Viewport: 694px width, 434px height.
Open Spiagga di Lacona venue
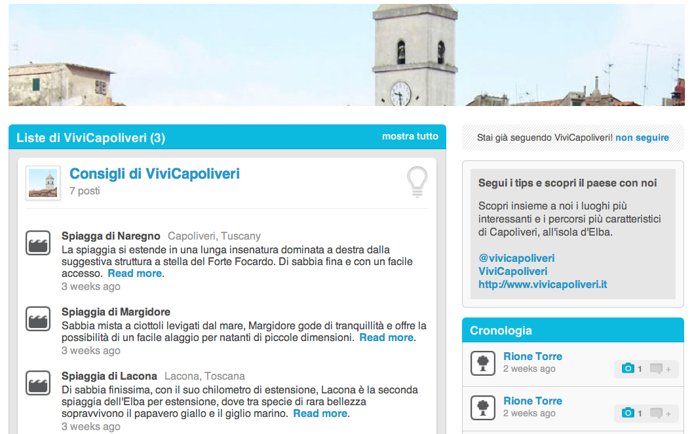[109, 376]
